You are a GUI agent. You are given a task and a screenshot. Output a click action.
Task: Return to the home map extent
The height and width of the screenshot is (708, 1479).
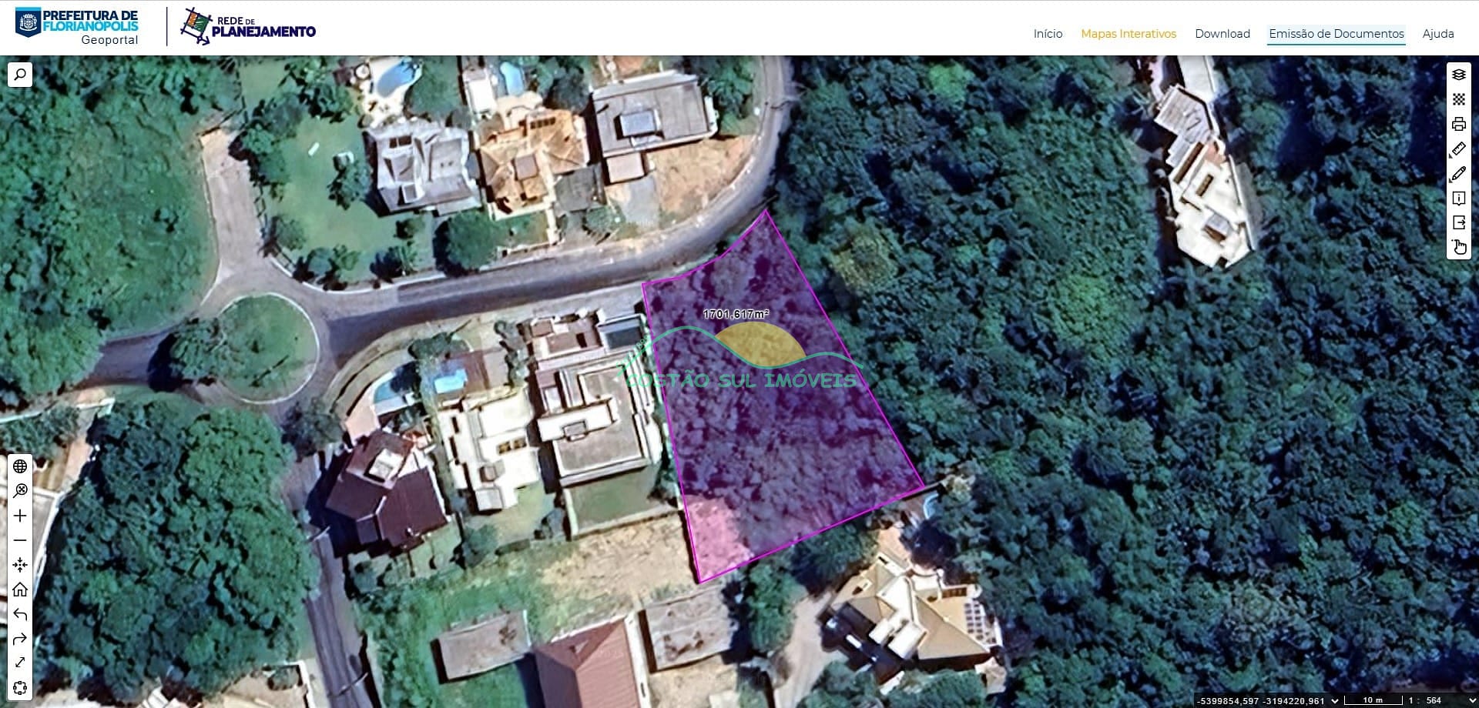pos(20,589)
